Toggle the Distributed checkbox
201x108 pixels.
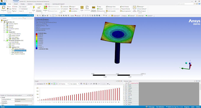[x=20, y=9]
